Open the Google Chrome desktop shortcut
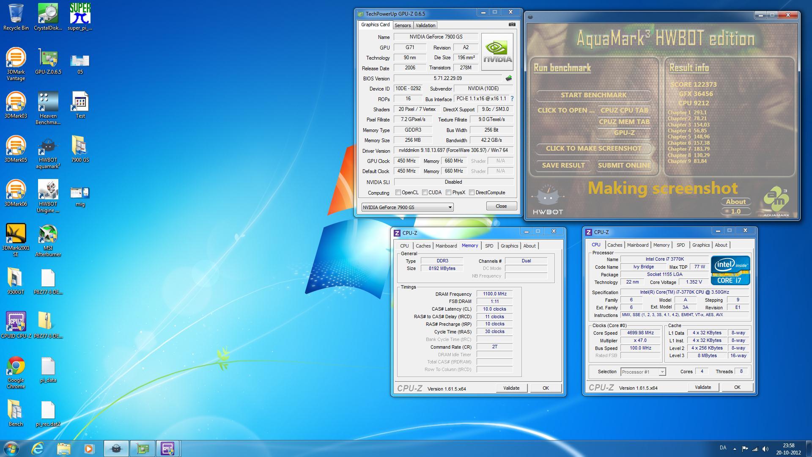 pos(16,372)
